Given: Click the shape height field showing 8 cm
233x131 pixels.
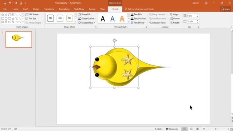Looking at the screenshot, I should coord(191,16).
